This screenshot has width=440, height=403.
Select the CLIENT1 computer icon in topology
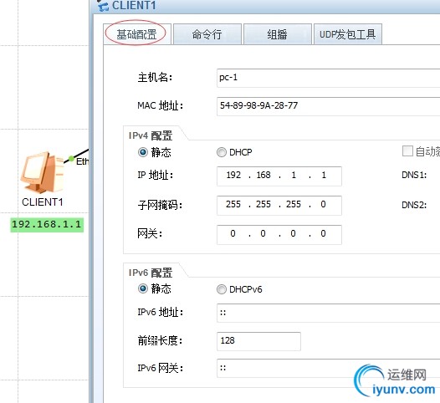(42, 172)
